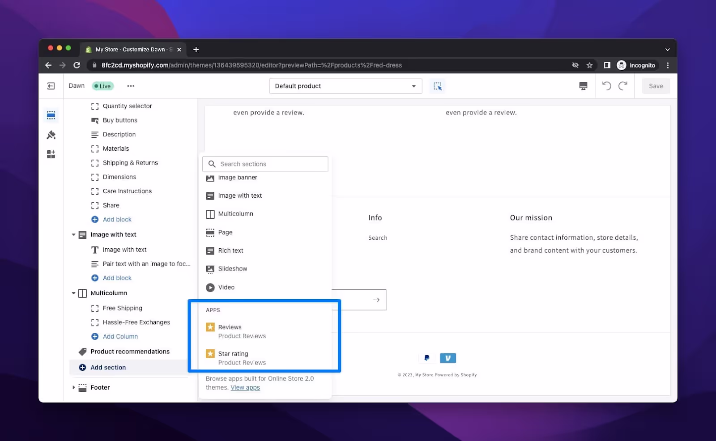Select the Description block

[x=119, y=134]
